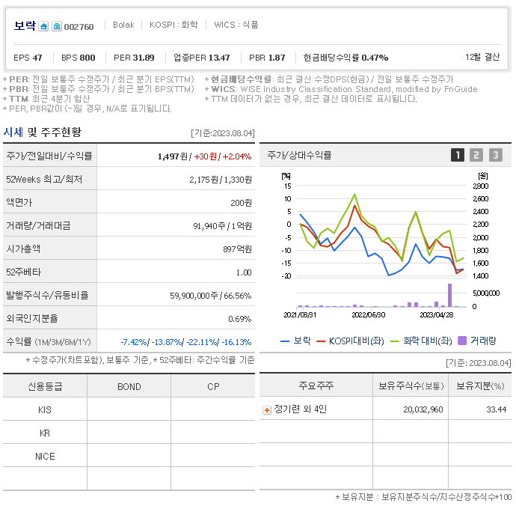Click the 업종PER 13.47 value
The image size is (516, 506).
(202, 58)
